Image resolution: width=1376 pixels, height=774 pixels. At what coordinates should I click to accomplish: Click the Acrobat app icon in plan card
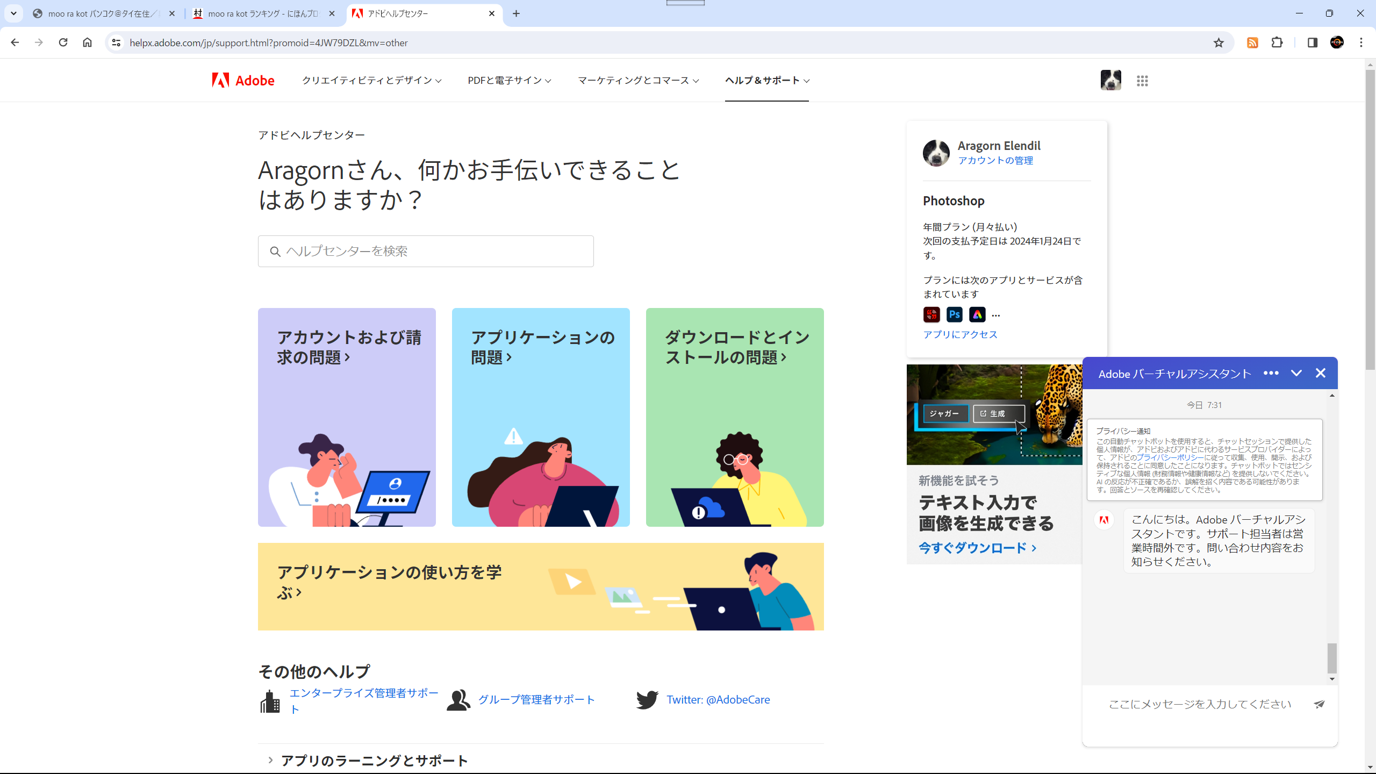click(931, 314)
